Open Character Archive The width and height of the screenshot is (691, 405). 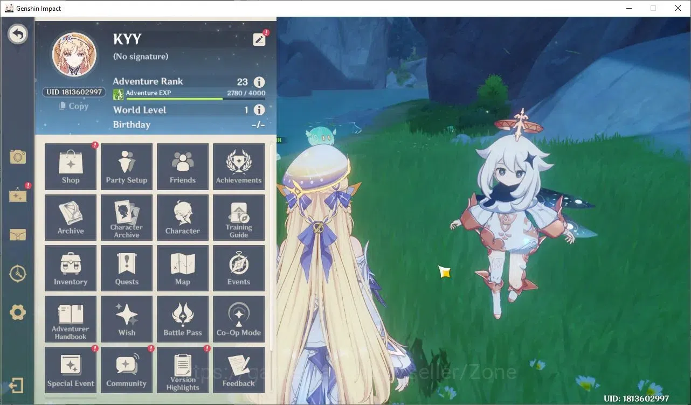[127, 217]
